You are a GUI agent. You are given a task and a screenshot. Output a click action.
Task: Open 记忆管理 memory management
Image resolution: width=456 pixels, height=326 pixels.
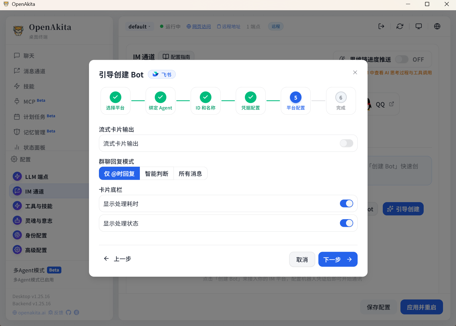click(x=35, y=132)
